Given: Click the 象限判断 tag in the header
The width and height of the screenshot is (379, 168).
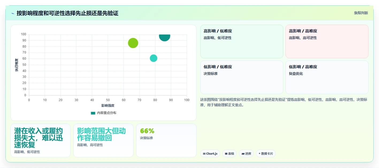Looking at the screenshot, I should click(361, 13).
